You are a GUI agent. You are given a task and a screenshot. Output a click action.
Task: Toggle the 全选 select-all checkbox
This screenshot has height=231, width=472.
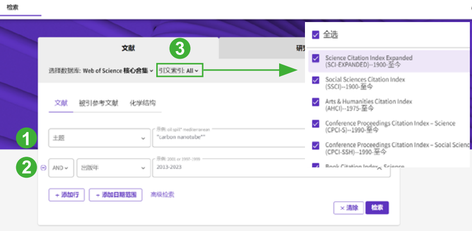[x=315, y=35]
